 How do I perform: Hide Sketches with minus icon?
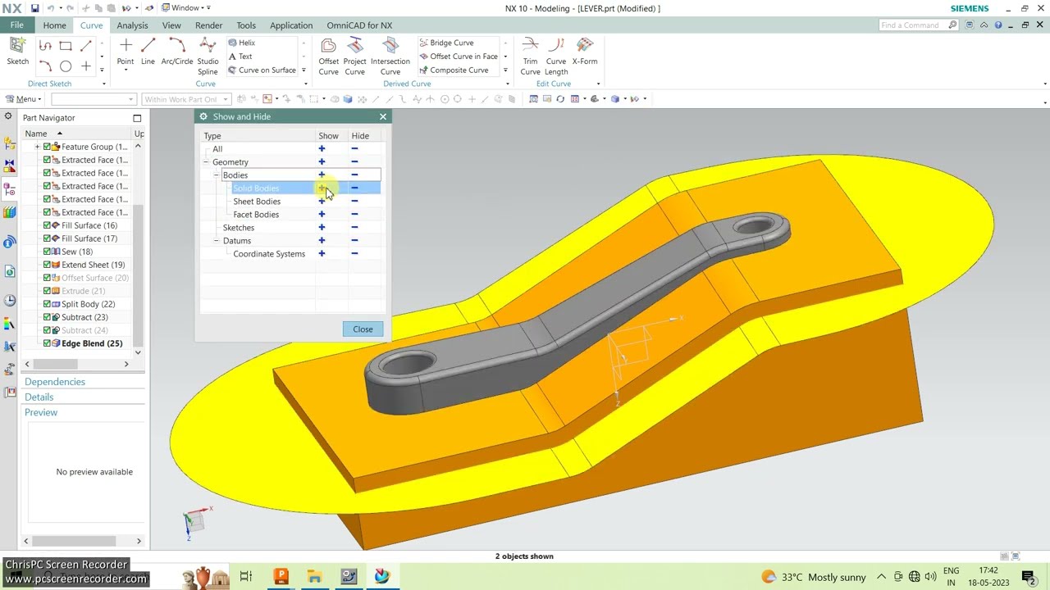pos(354,228)
